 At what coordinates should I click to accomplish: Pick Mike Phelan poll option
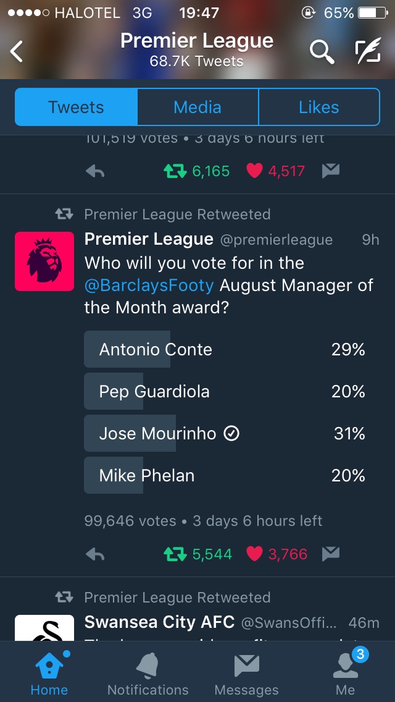[x=225, y=476]
